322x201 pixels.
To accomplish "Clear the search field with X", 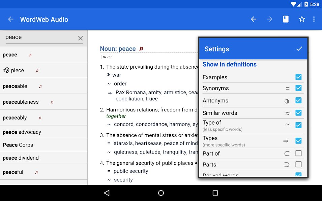I will pos(81,38).
